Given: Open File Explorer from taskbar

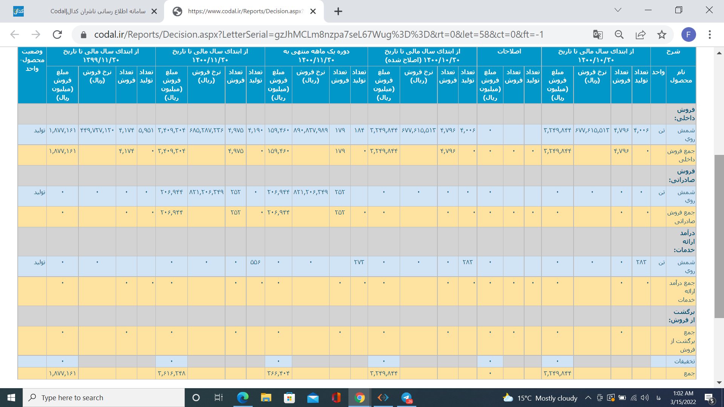Looking at the screenshot, I should tap(266, 398).
